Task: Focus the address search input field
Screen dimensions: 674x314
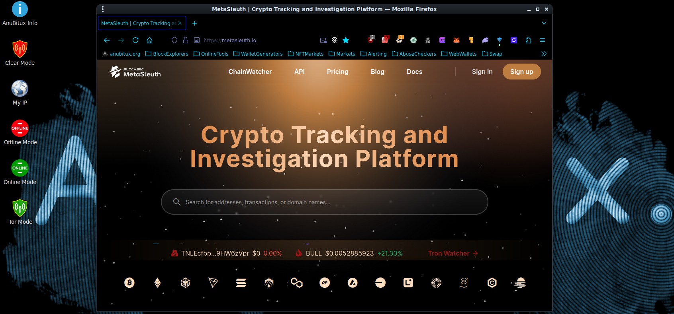Action: pyautogui.click(x=325, y=202)
